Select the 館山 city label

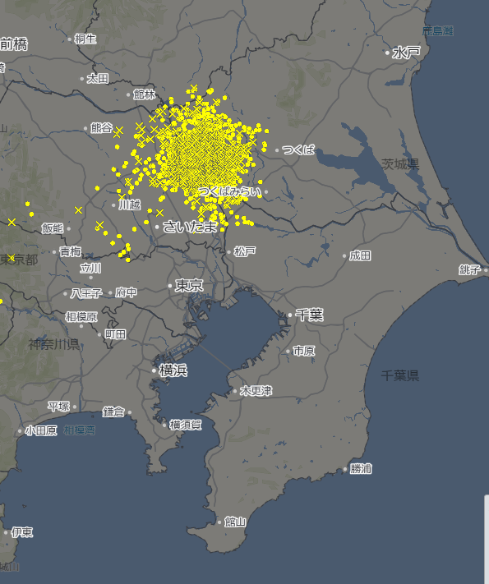coord(235,522)
